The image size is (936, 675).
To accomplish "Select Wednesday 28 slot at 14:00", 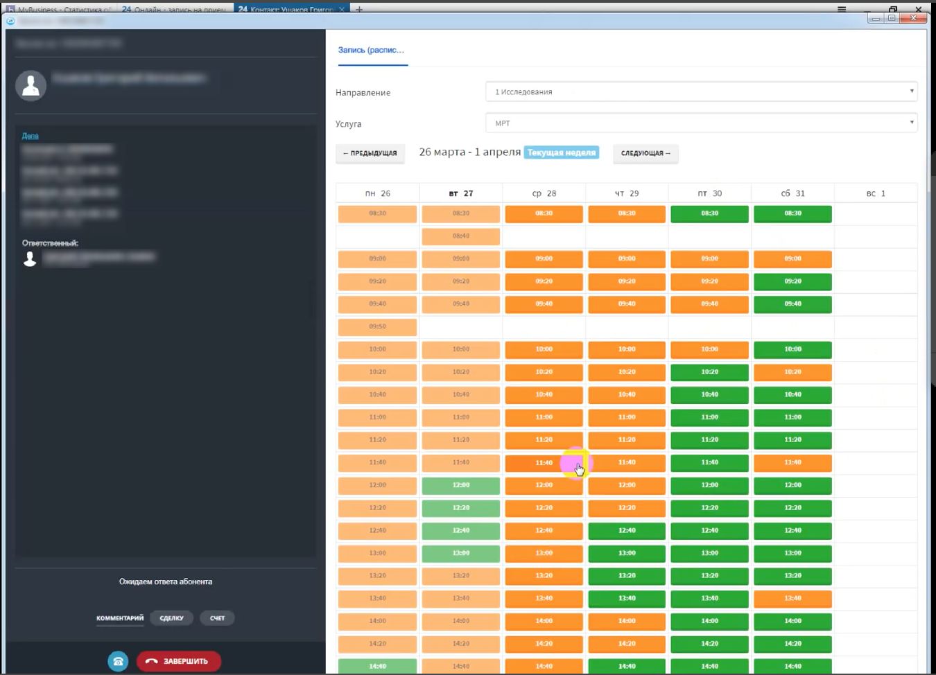I will (544, 622).
